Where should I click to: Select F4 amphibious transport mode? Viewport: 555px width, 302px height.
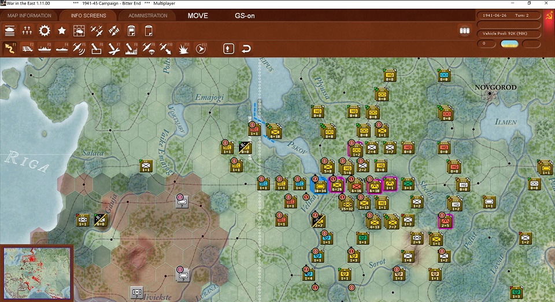62,49
